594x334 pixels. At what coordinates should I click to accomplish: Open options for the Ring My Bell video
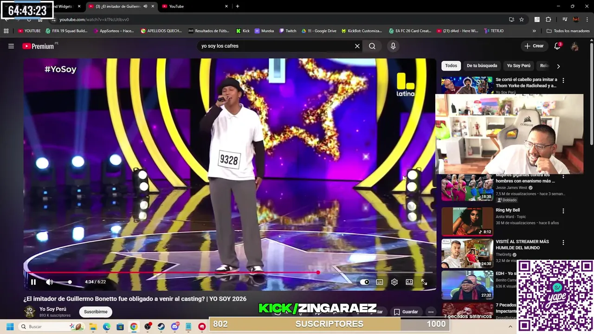click(x=563, y=211)
